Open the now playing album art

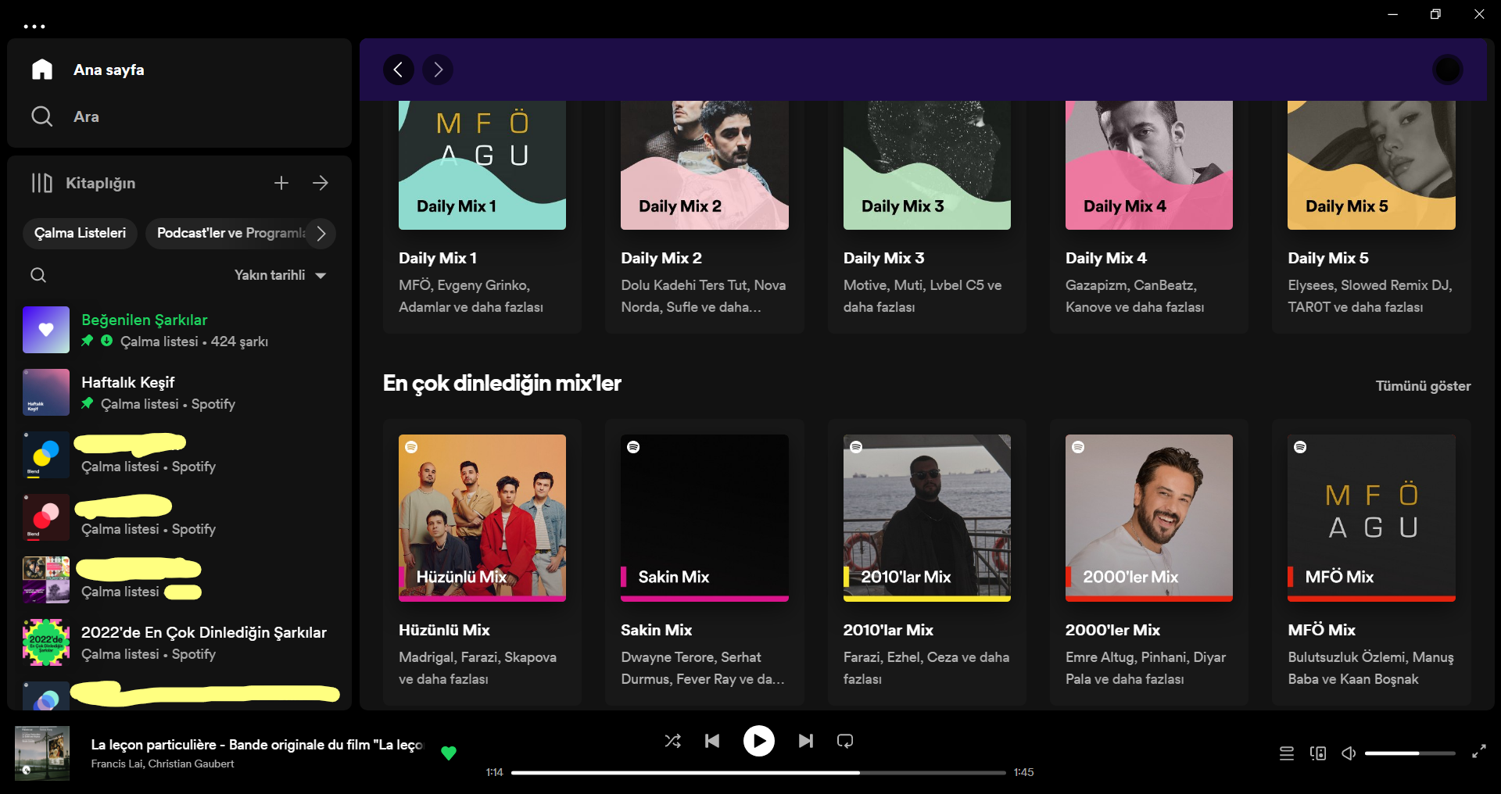point(42,753)
